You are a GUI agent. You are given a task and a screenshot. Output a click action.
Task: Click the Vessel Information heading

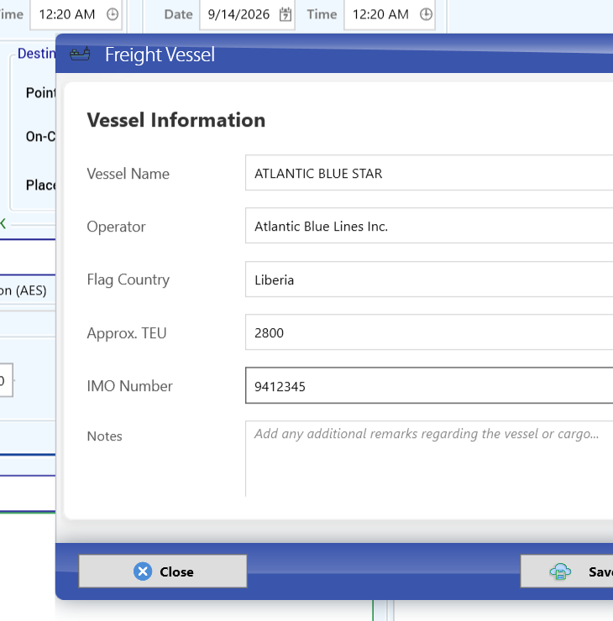(176, 120)
